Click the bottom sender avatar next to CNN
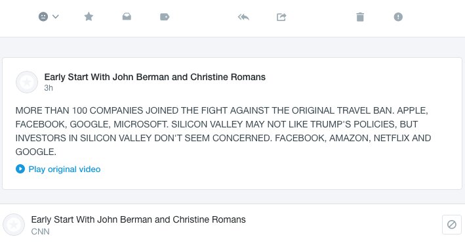The width and height of the screenshot is (465, 245). click(14, 225)
